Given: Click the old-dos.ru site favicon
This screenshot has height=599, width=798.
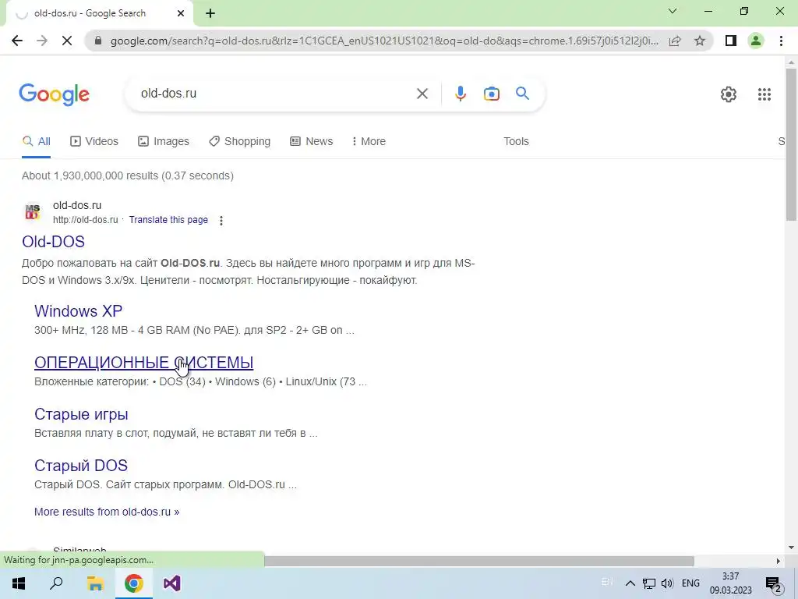Looking at the screenshot, I should 33,212.
